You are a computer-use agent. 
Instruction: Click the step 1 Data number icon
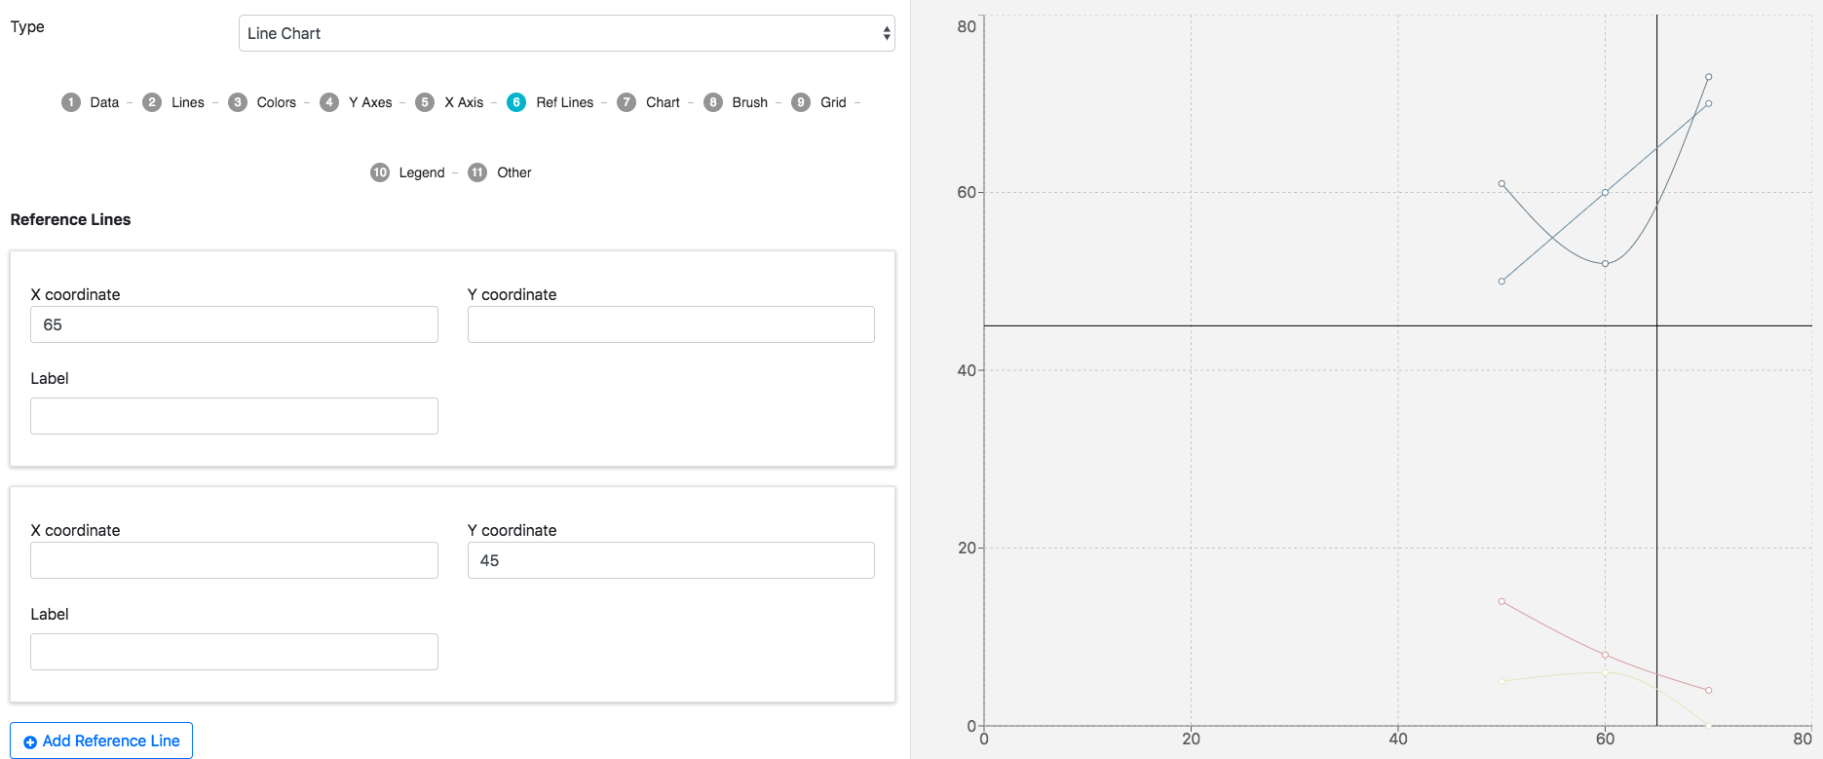[71, 102]
